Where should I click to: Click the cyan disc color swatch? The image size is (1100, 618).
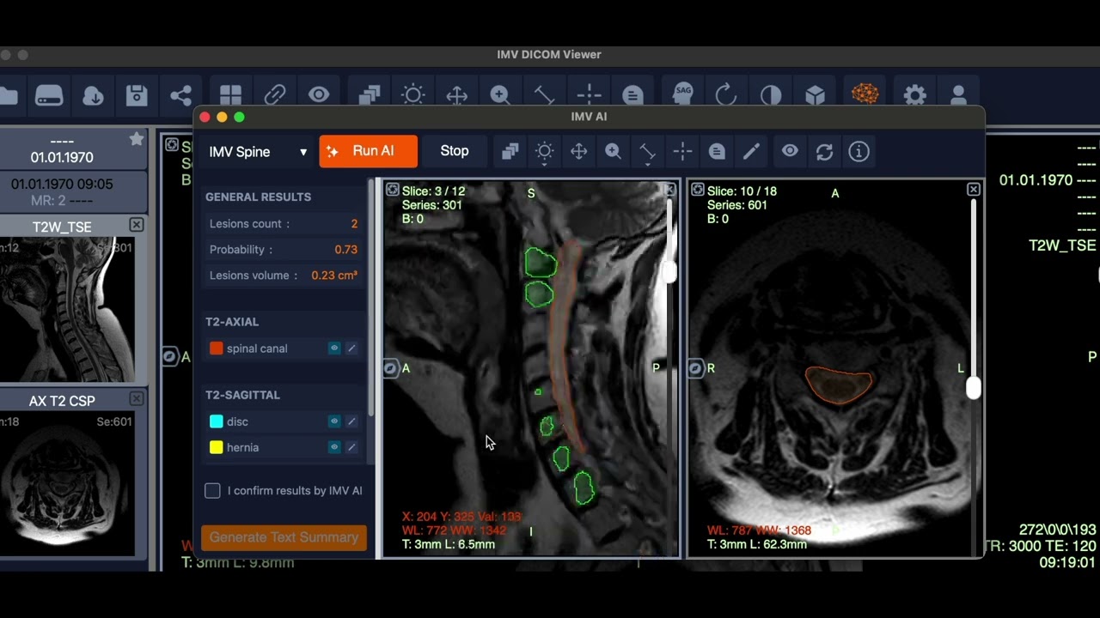pos(217,421)
